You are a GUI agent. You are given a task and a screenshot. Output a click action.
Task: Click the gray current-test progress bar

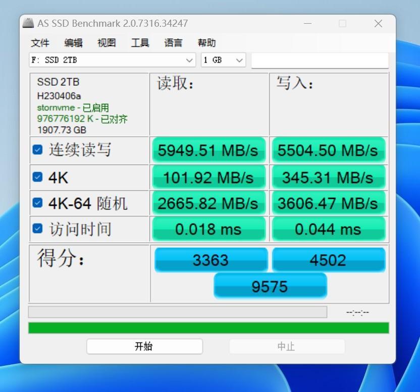pos(178,312)
